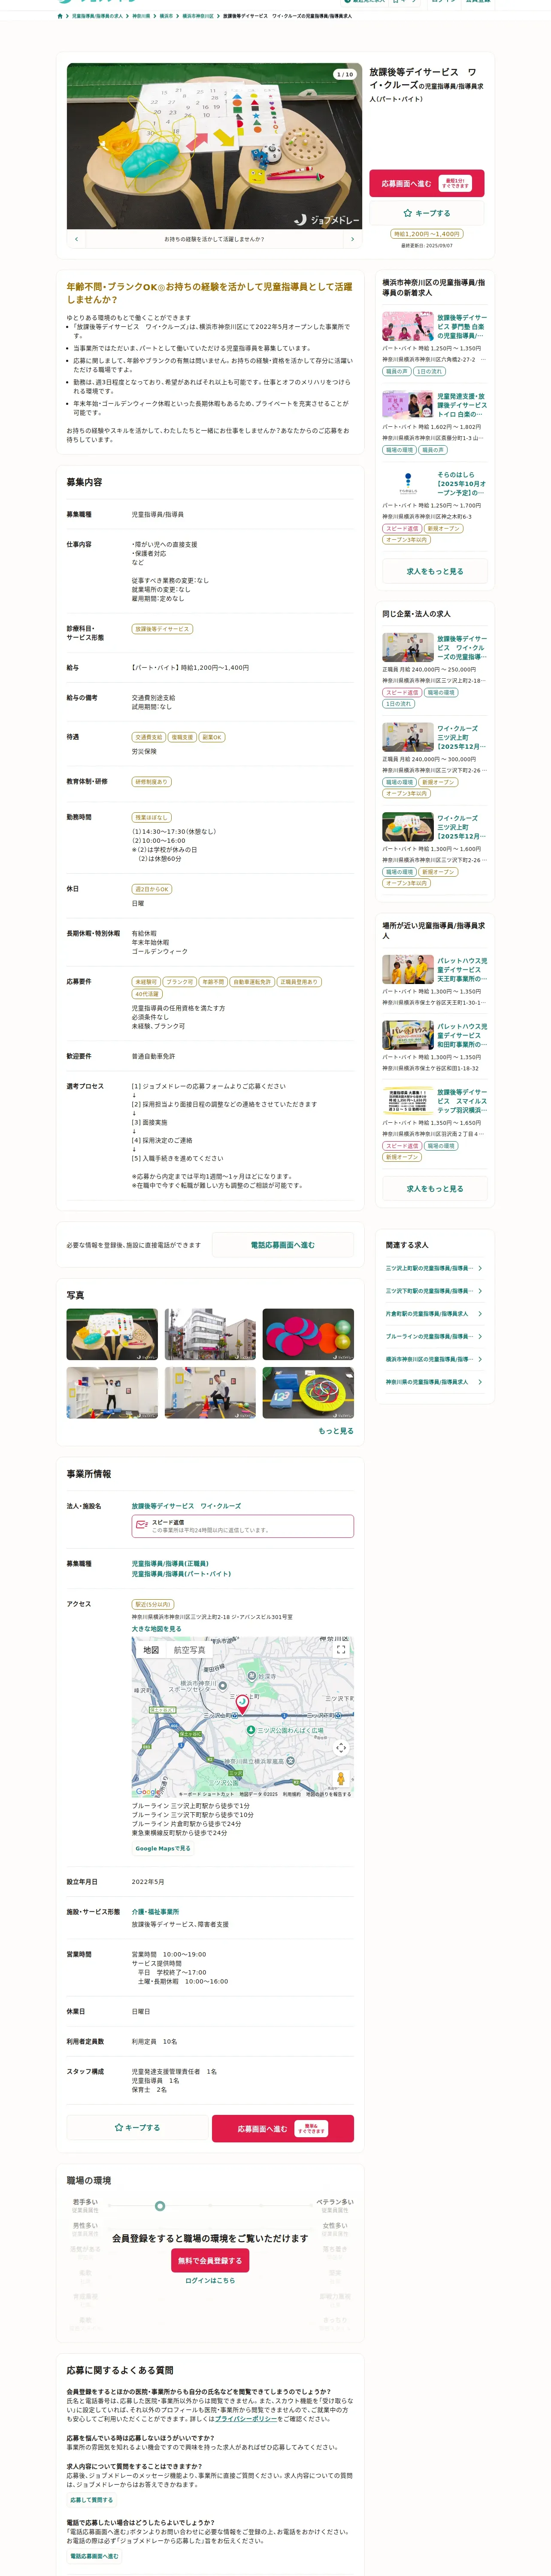Click the home icon in the breadcrumb
This screenshot has width=551, height=2576.
pyautogui.click(x=60, y=16)
